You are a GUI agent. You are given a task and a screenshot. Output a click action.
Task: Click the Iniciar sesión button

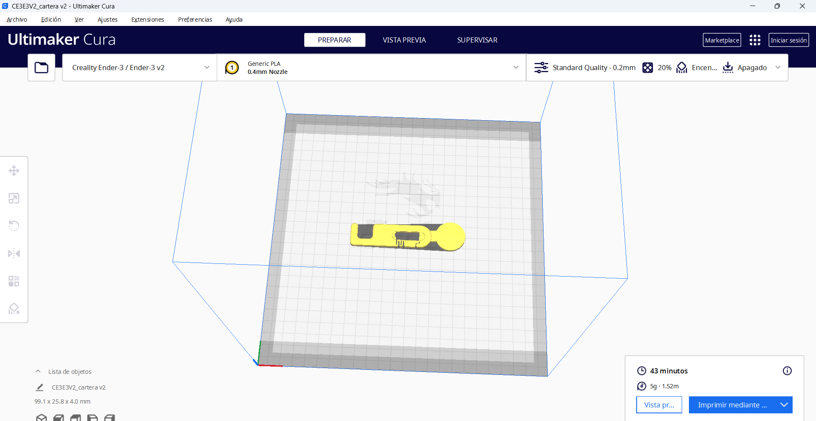tap(789, 40)
